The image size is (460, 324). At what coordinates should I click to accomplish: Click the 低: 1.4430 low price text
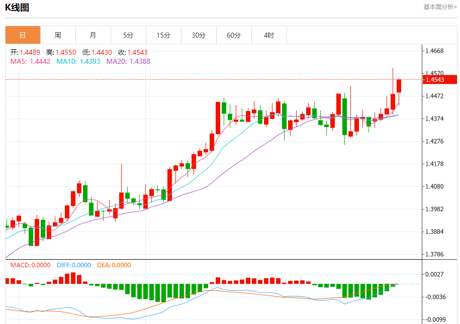point(97,52)
